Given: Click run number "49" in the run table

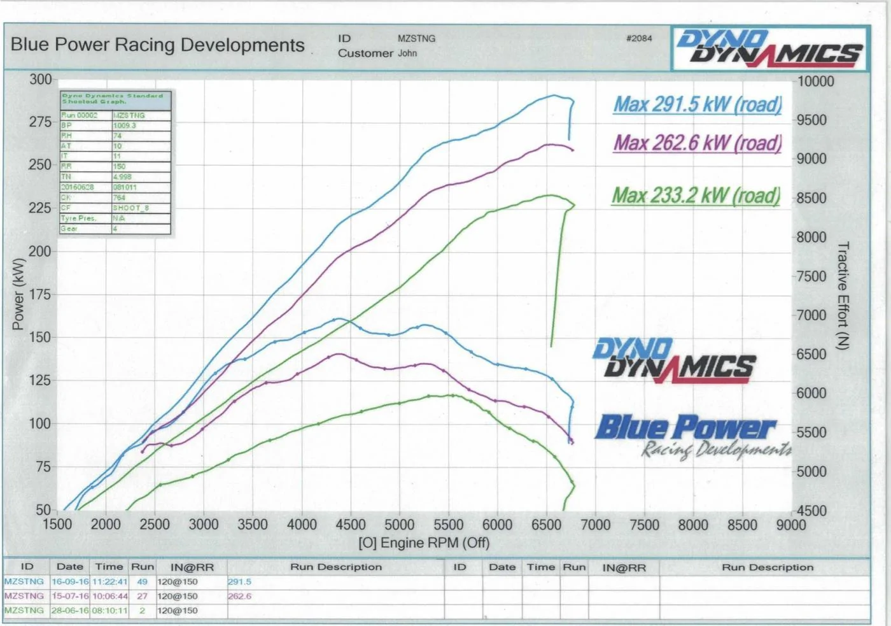Looking at the screenshot, I should pos(142,581).
